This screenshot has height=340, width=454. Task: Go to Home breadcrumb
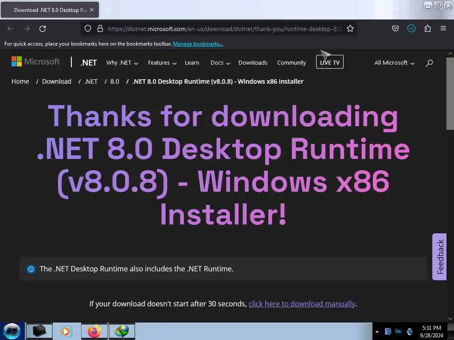20,81
